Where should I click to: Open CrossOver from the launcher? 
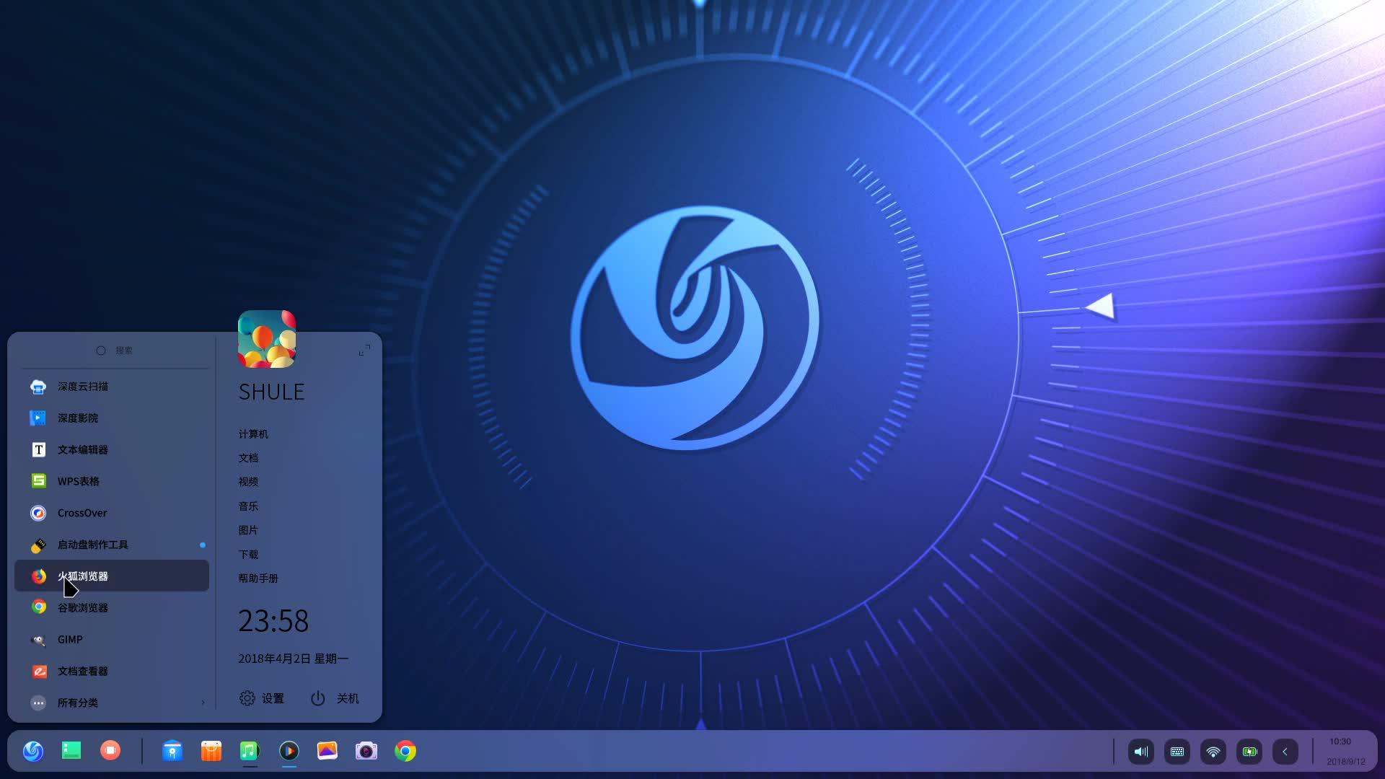(112, 513)
